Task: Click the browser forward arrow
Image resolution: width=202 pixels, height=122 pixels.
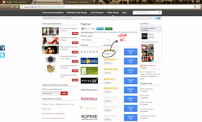Action: coord(8,7)
